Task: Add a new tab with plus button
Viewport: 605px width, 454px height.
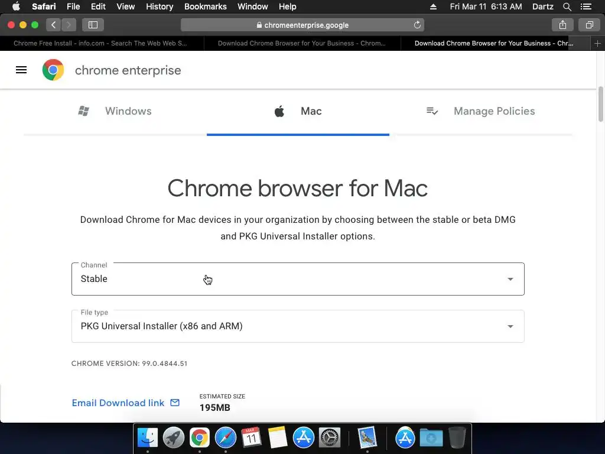Action: click(x=598, y=43)
